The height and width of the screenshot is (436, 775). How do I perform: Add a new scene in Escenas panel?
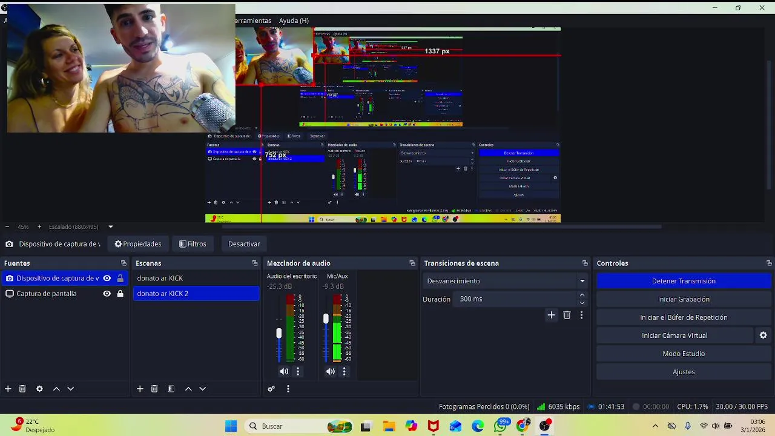tap(140, 389)
